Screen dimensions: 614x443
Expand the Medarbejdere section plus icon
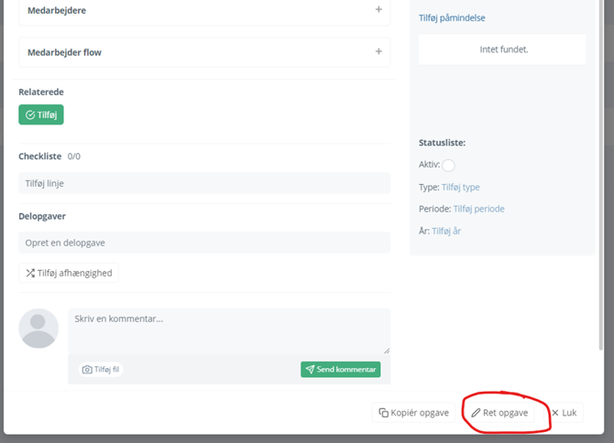tap(378, 10)
